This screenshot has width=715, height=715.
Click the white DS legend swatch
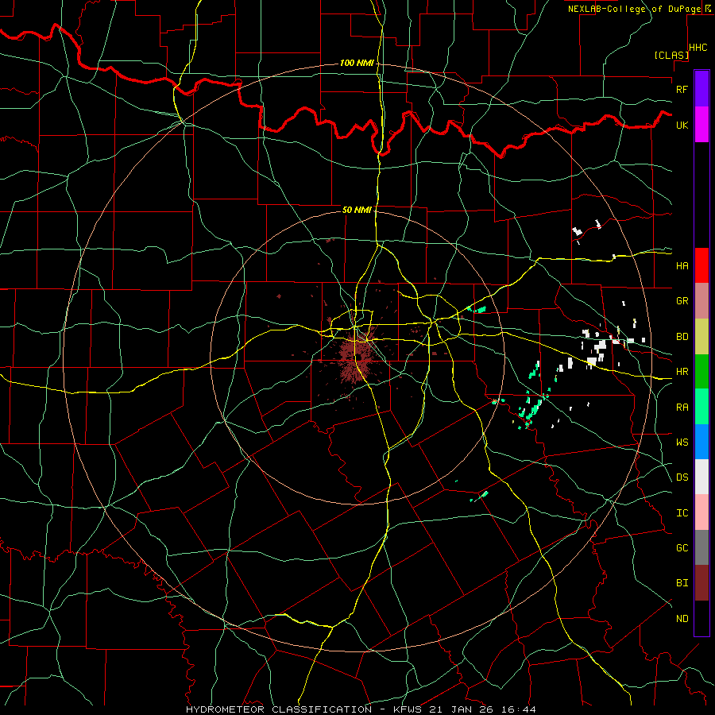click(x=701, y=477)
